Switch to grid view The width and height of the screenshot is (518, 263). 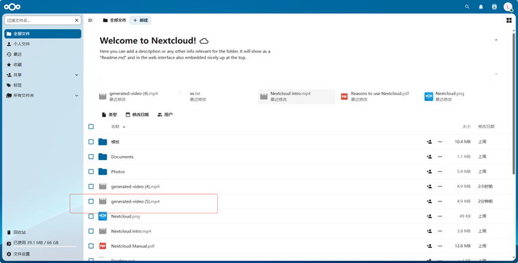tap(509, 20)
